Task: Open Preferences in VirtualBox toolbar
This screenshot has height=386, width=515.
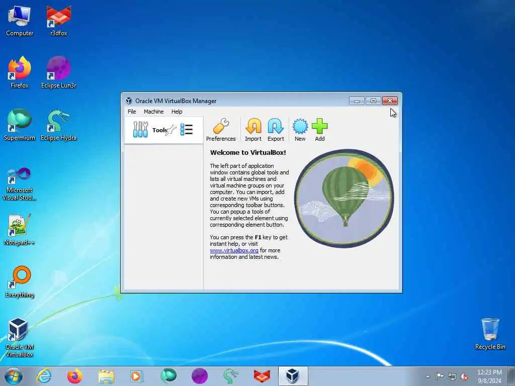Action: point(221,130)
